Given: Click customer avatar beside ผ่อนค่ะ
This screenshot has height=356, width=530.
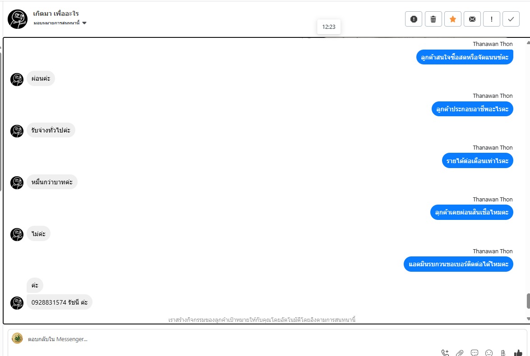Looking at the screenshot, I should pyautogui.click(x=17, y=79).
